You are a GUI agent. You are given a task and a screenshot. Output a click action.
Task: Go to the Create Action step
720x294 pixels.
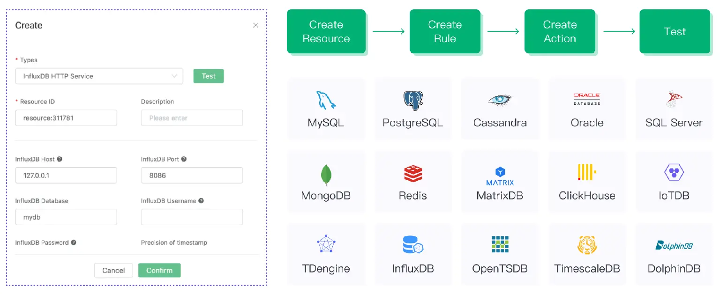tap(560, 31)
